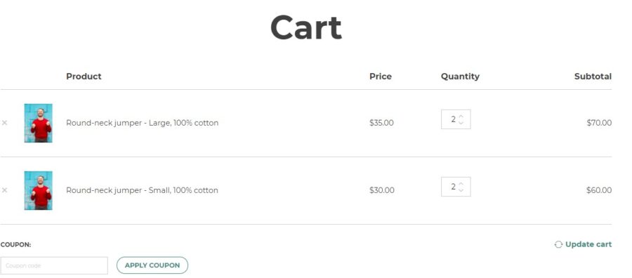Remove the Small jumper from the cart
Viewport: 632px width, 278px height.
pos(4,190)
